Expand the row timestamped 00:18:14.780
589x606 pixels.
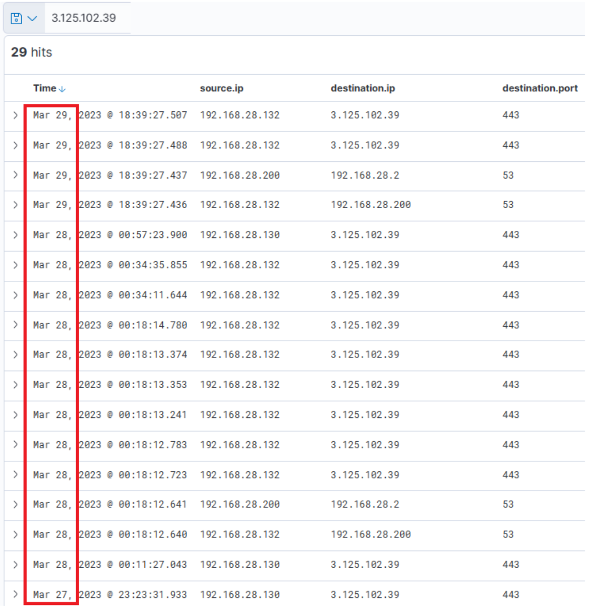[16, 325]
